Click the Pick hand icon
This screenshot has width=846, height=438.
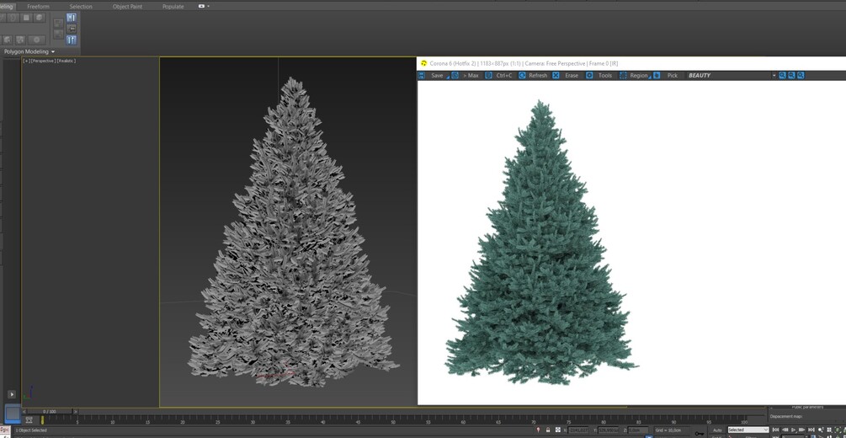(x=657, y=76)
